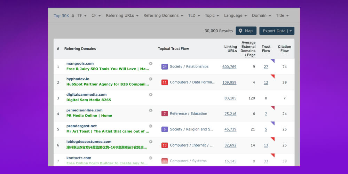Click the red 11 Computers topic badge

click(165, 82)
